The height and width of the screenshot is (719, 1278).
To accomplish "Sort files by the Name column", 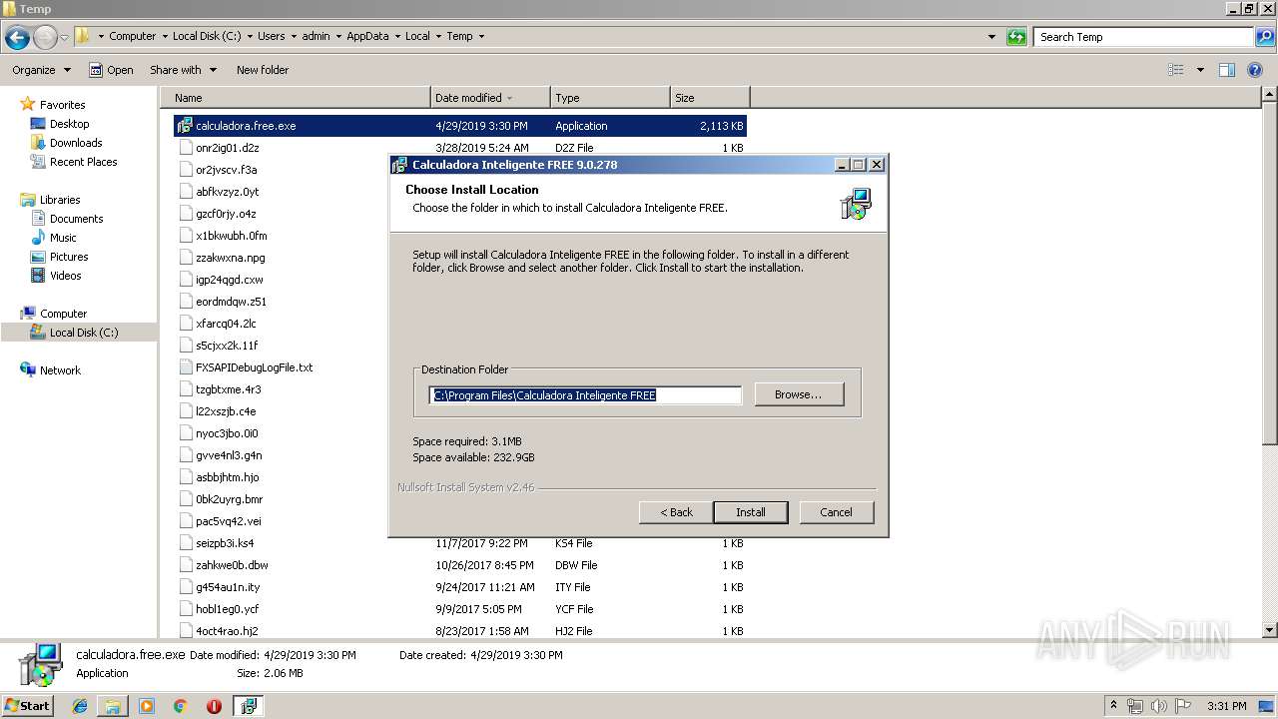I will tap(296, 98).
